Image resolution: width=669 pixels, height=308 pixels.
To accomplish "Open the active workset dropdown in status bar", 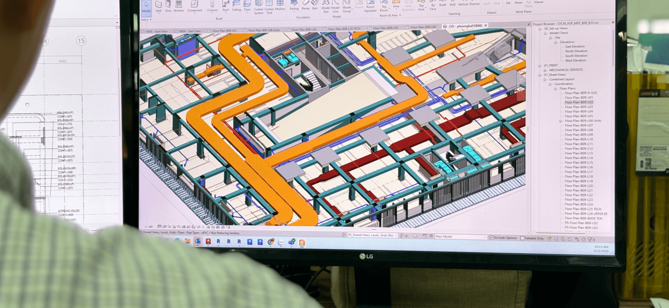I will (x=372, y=235).
